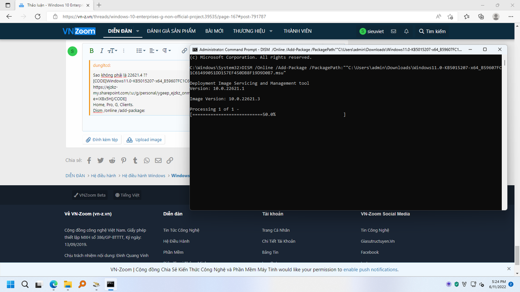
Task: Open the DIỄN ĐÀN nav menu
Action: click(120, 31)
